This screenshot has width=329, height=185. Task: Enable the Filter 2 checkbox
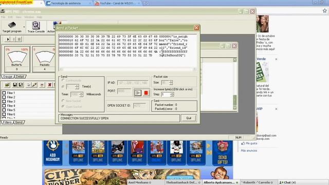(4, 97)
